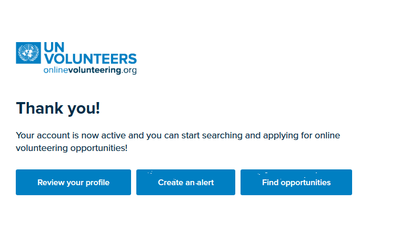
Task: Click the word "opportunities" on the last button
Action: click(x=306, y=183)
